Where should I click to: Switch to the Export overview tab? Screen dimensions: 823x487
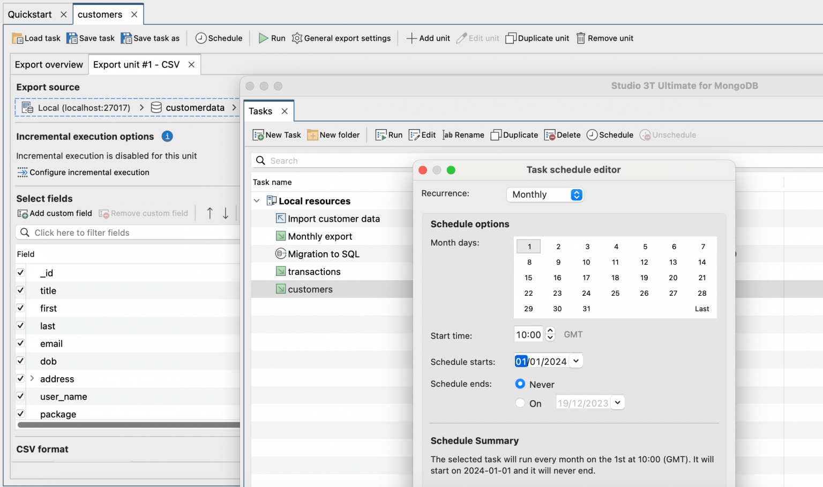pos(49,64)
